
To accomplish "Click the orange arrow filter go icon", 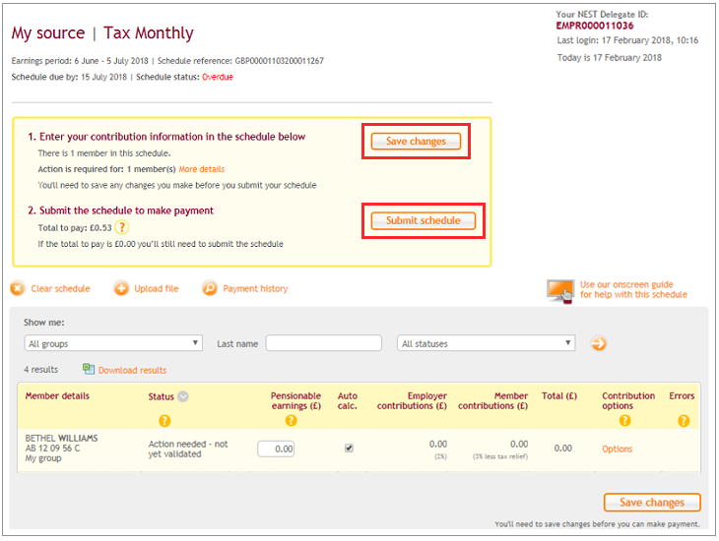I will tap(598, 343).
